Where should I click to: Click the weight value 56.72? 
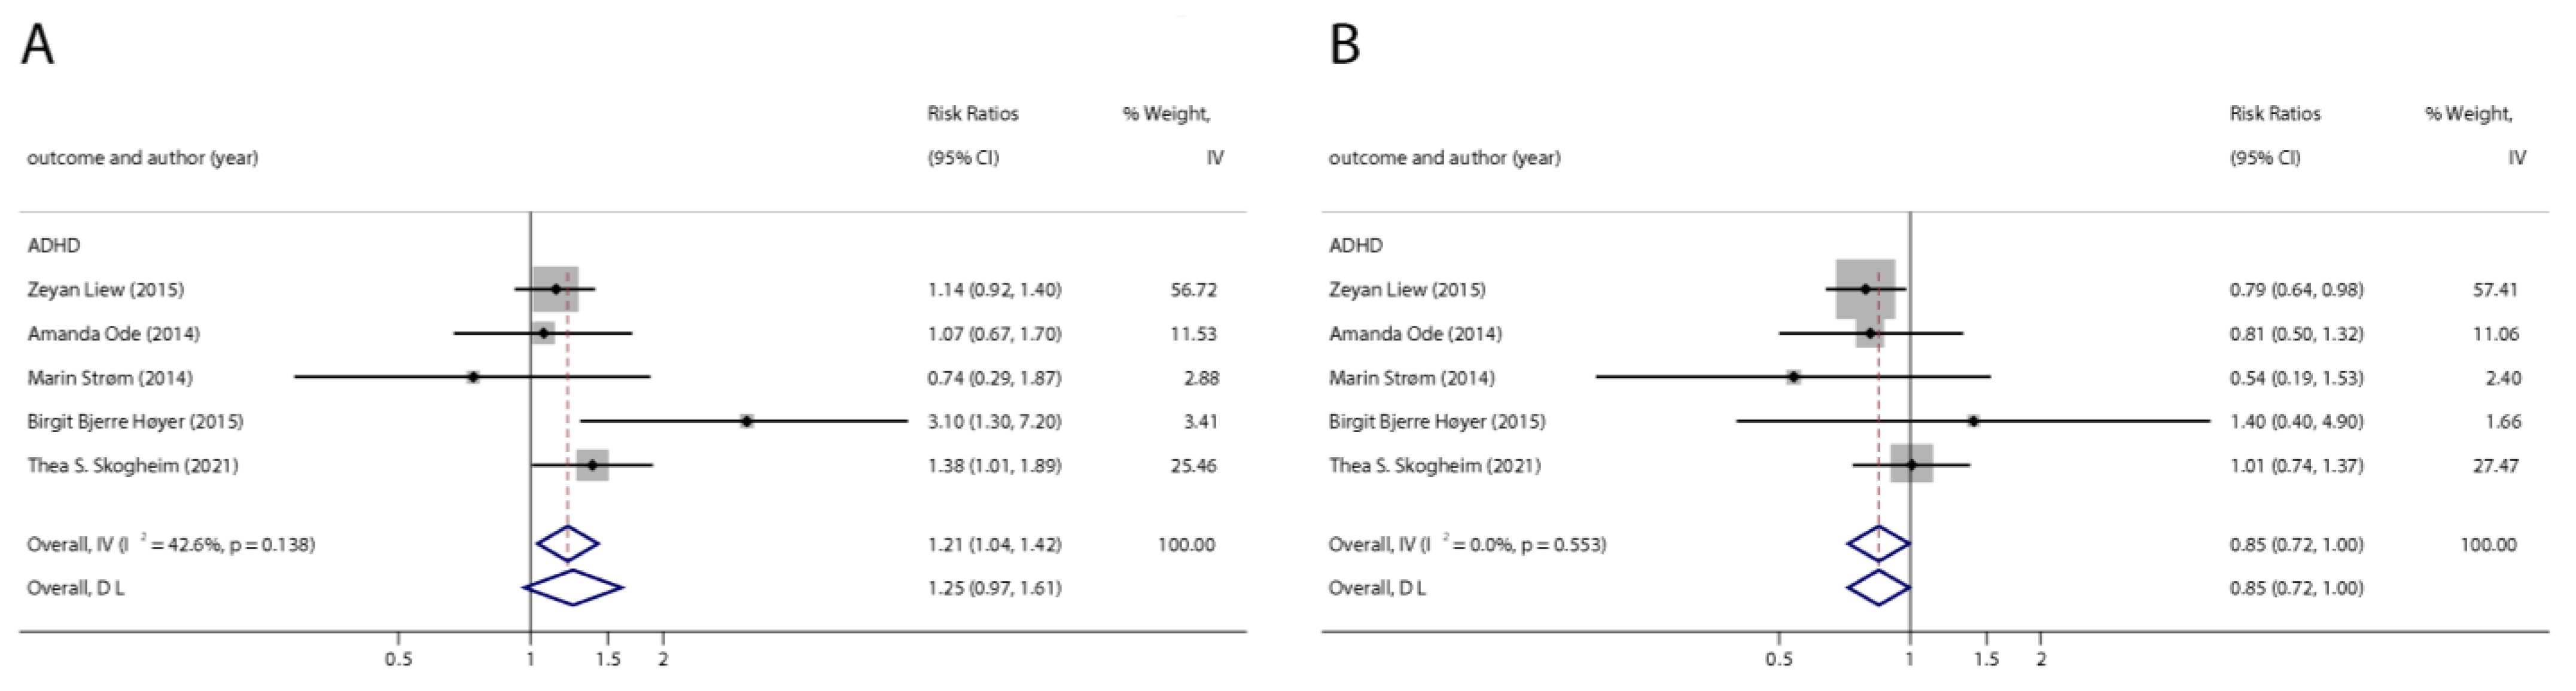pos(1193,289)
